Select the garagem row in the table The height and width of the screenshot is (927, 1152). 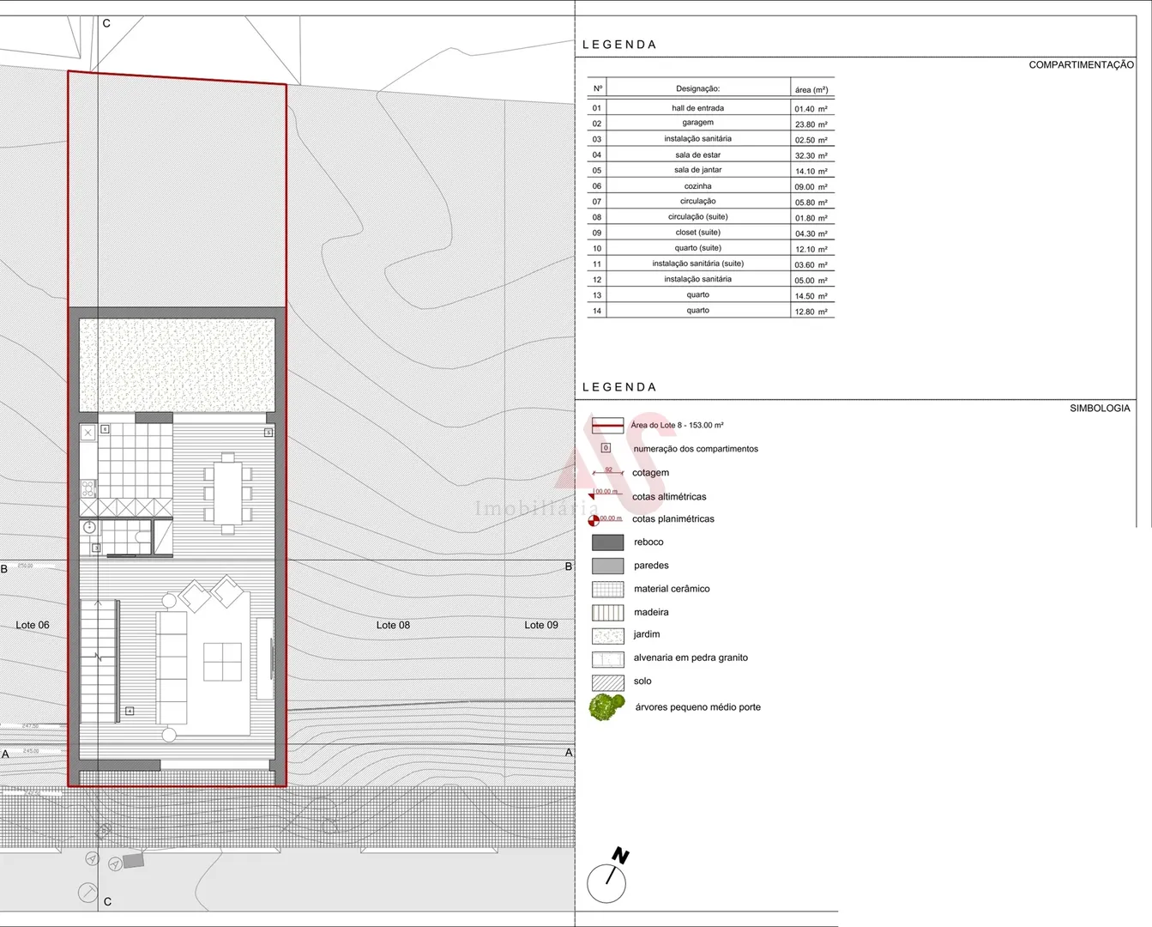(x=710, y=124)
